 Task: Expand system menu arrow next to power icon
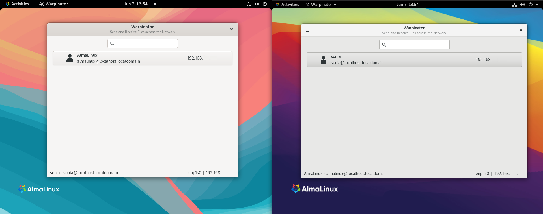(x=537, y=5)
